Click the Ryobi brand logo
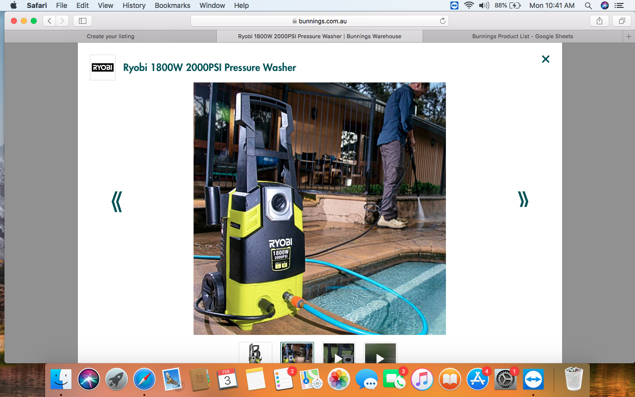This screenshot has height=397, width=635. [x=103, y=67]
